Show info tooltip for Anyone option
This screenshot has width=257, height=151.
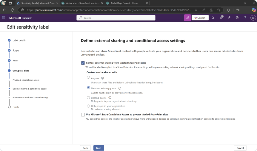coord(102,78)
